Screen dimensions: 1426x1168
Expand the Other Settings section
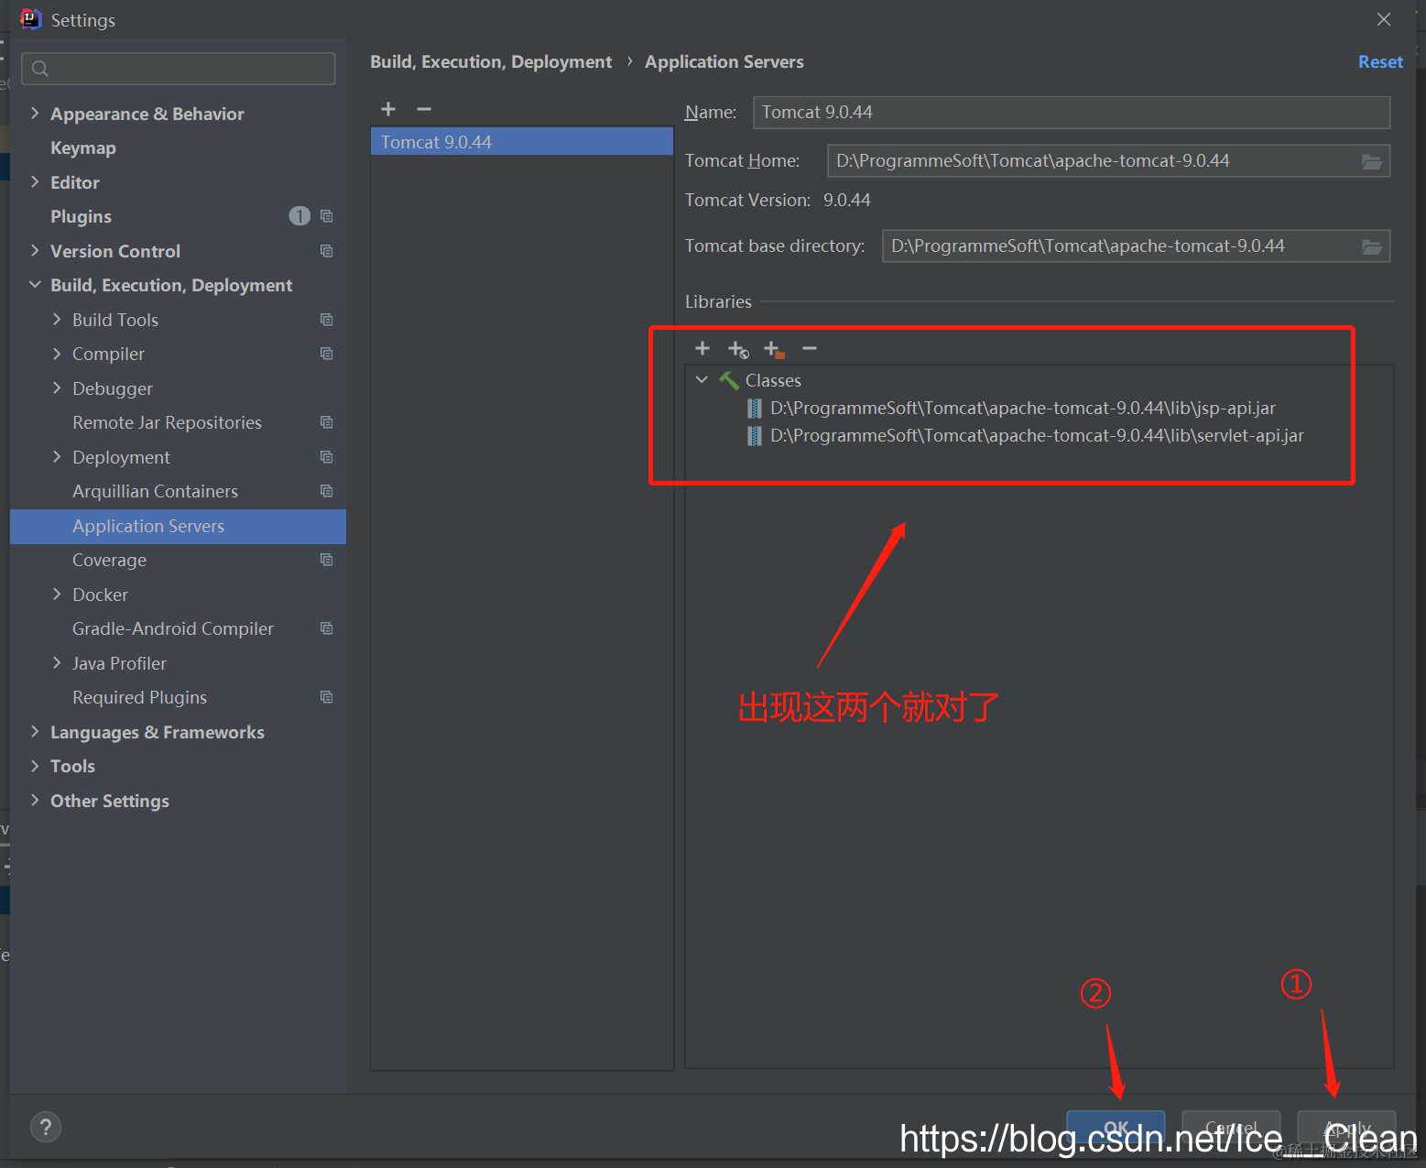click(35, 801)
